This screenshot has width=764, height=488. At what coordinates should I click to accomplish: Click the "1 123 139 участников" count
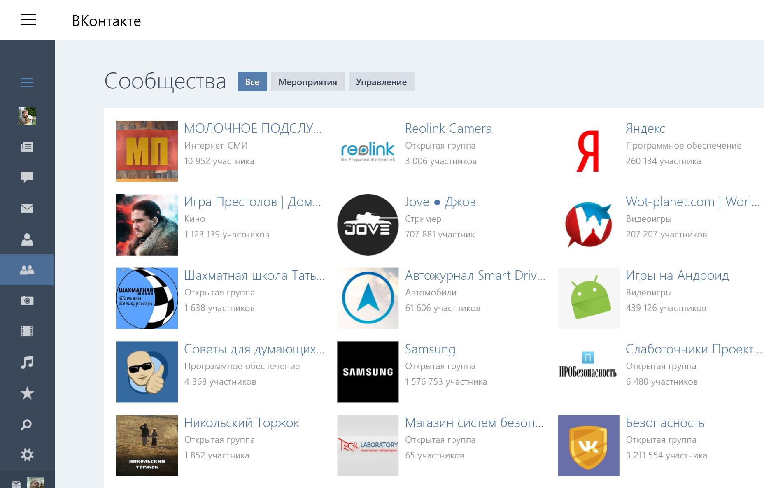(x=227, y=234)
